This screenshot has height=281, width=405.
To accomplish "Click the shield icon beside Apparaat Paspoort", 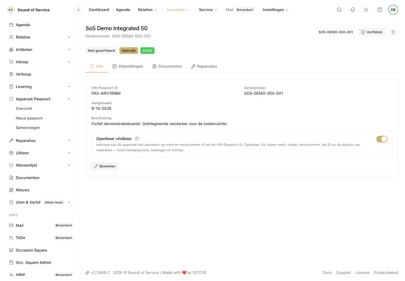I will (x=11, y=99).
